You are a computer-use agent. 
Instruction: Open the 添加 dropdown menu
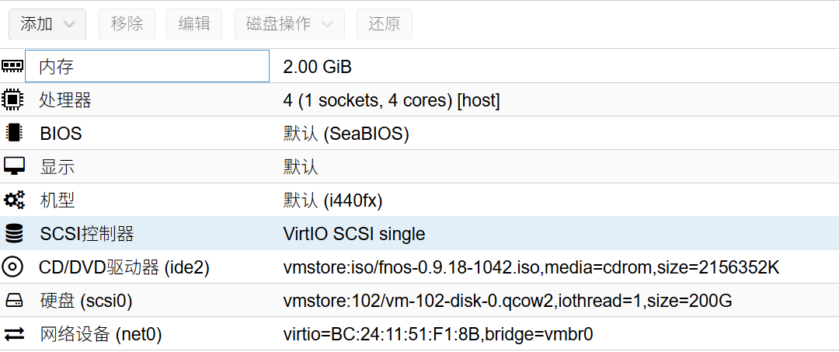pos(47,24)
